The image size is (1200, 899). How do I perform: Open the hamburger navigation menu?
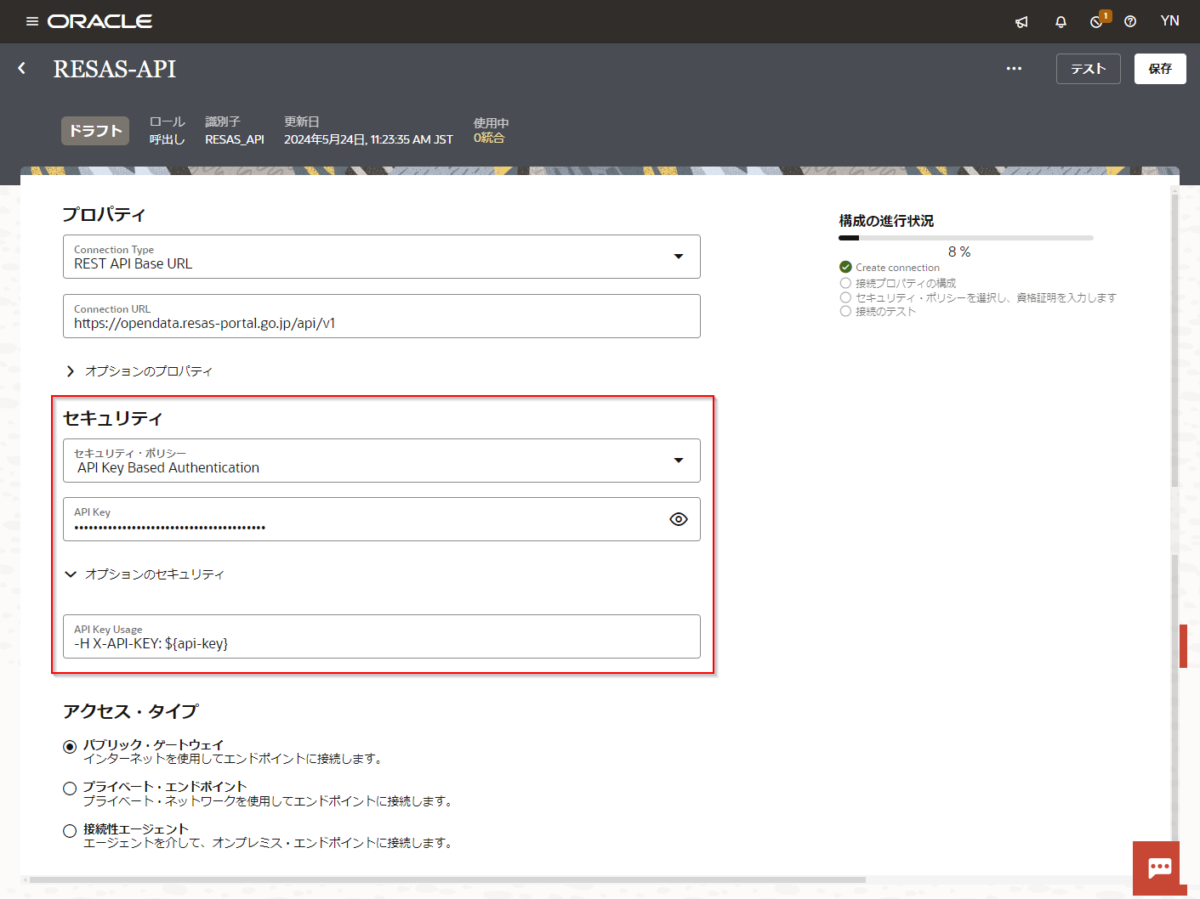(x=32, y=21)
